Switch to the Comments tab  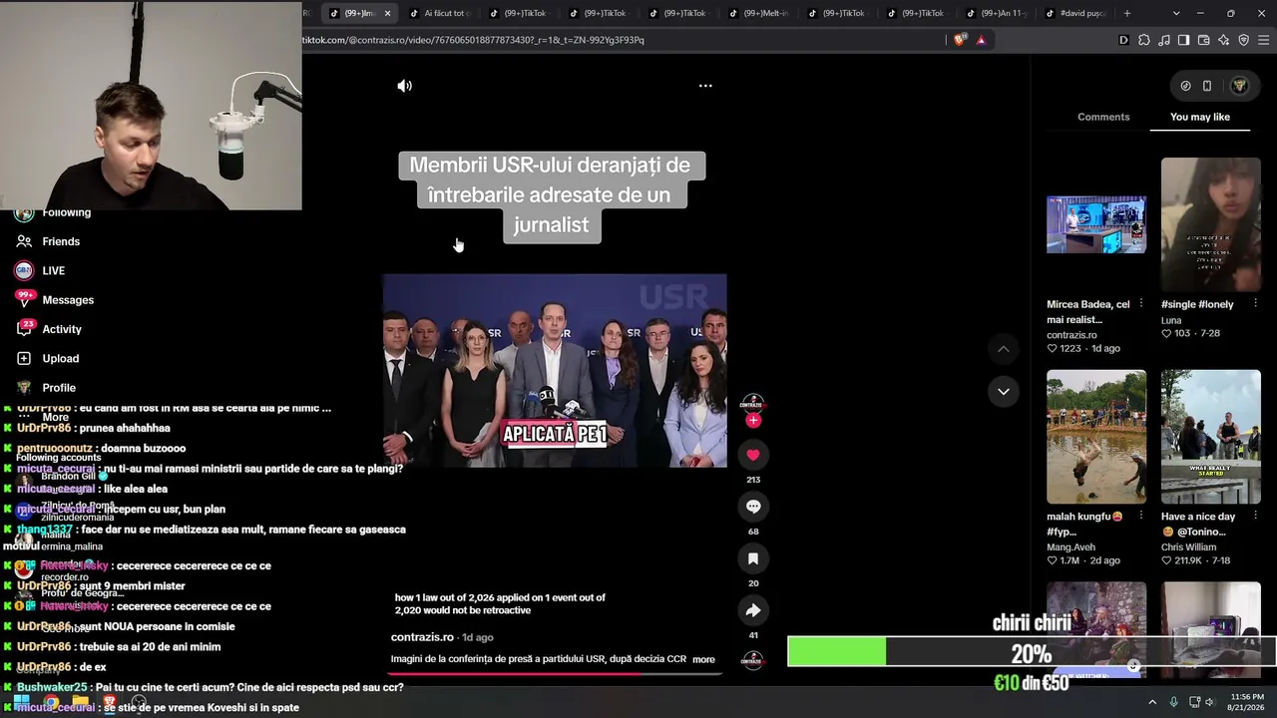1103,117
